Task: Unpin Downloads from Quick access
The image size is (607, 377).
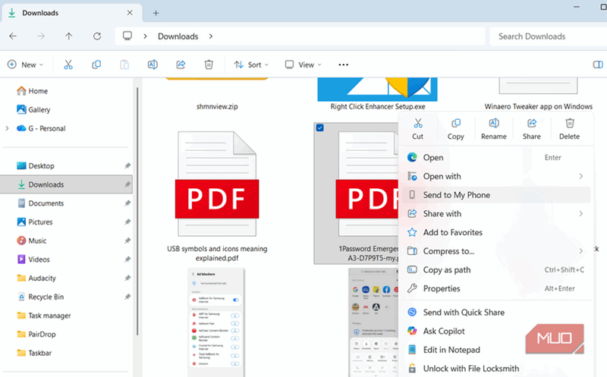Action: [127, 185]
